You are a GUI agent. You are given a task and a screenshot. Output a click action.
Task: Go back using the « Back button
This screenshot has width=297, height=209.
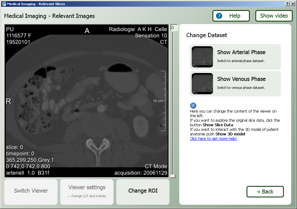(265, 192)
